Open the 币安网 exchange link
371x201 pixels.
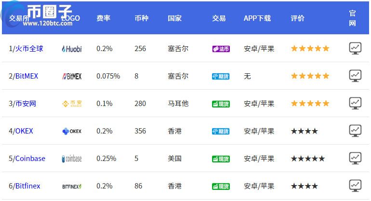26,104
